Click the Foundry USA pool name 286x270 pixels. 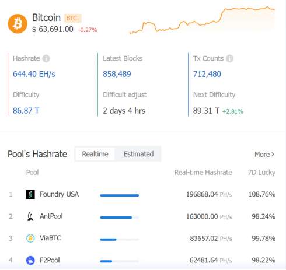[x=60, y=194]
